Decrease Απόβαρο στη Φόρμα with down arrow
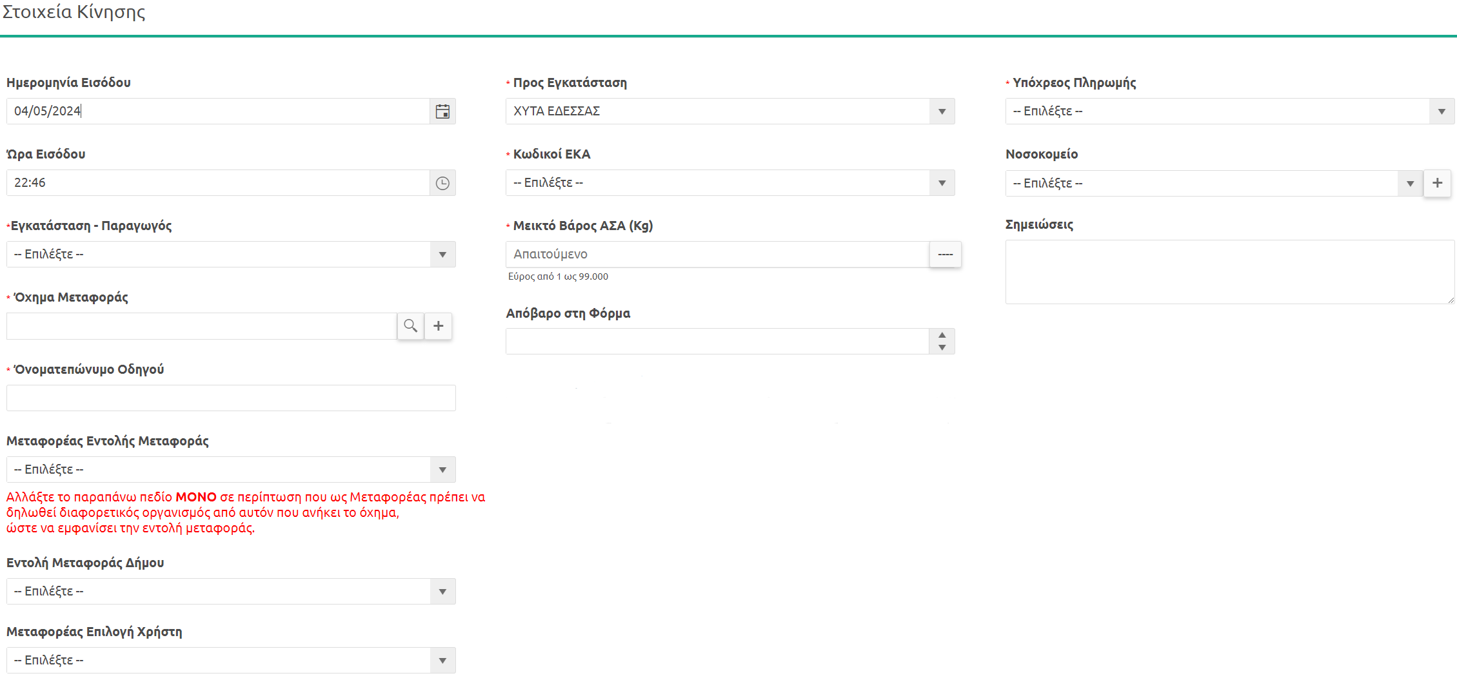This screenshot has height=678, width=1457. point(942,347)
